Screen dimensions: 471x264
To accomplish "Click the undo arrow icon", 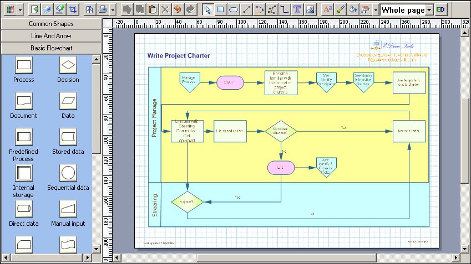I will [x=177, y=9].
